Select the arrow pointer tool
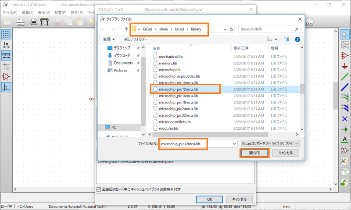Viewport: 351px width, 210px height. pos(344,34)
